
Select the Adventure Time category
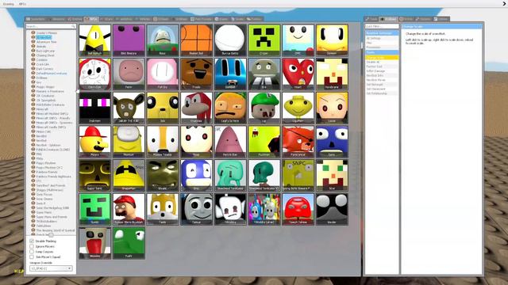46,42
